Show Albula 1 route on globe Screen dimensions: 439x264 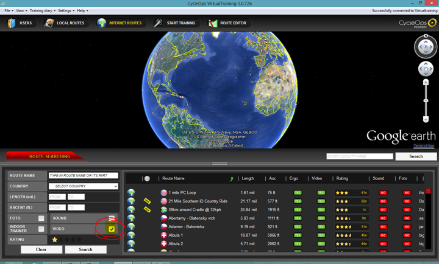tap(131, 235)
